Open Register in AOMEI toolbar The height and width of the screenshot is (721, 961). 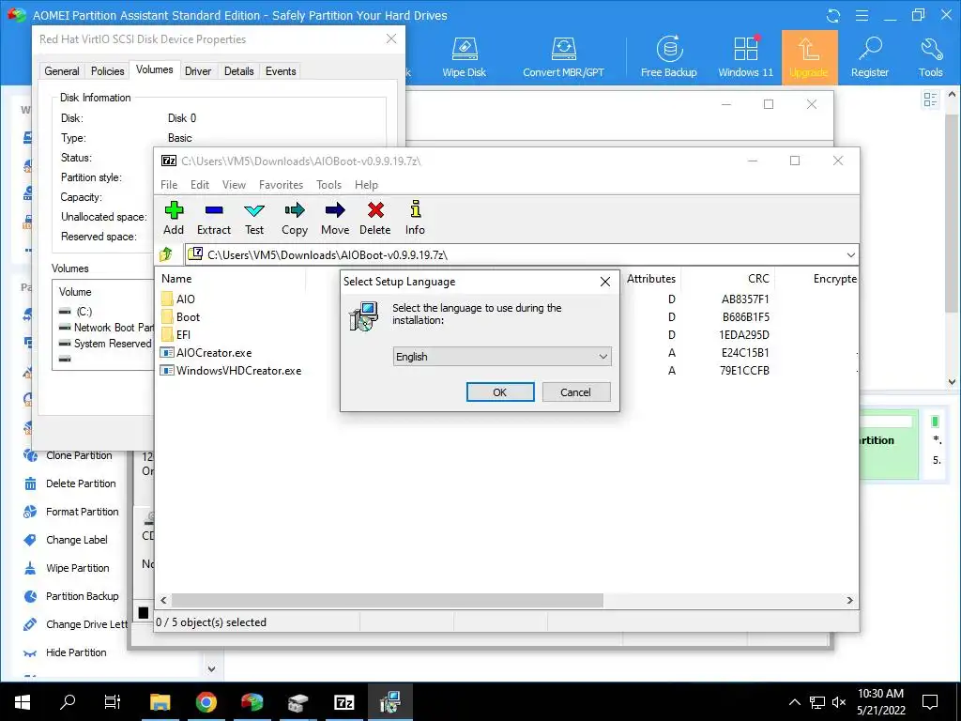[870, 57]
